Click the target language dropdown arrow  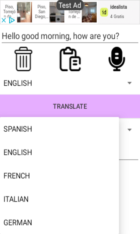(129, 130)
